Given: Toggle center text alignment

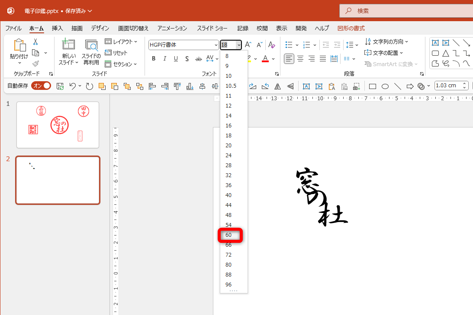Looking at the screenshot, I should [300, 59].
